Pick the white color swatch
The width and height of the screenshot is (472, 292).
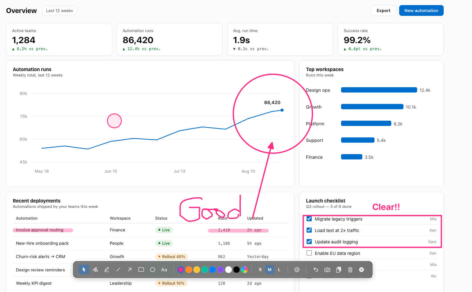228,269
